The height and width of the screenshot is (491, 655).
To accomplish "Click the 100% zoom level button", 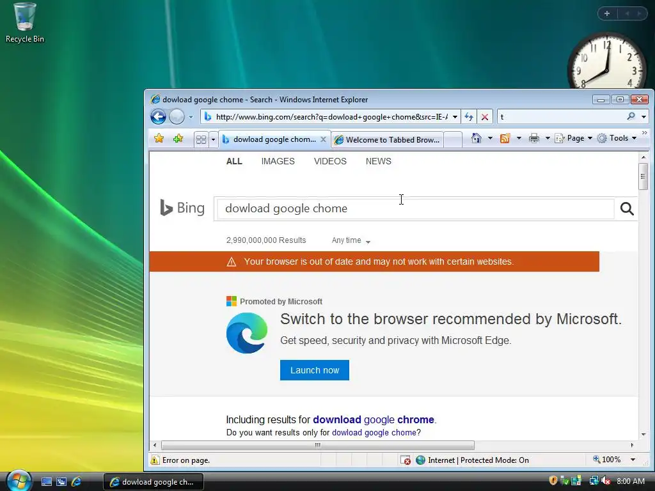I will pos(607,460).
